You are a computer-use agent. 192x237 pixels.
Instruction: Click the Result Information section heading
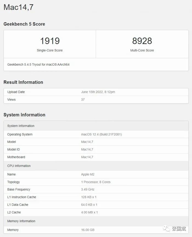point(23,82)
